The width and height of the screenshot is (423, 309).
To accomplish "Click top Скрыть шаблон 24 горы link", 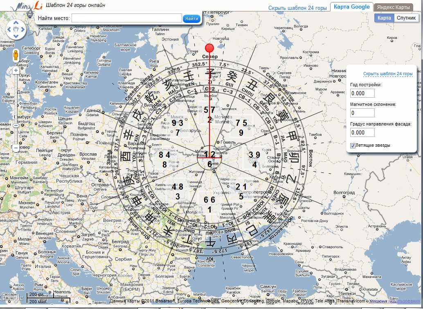I will pyautogui.click(x=297, y=8).
